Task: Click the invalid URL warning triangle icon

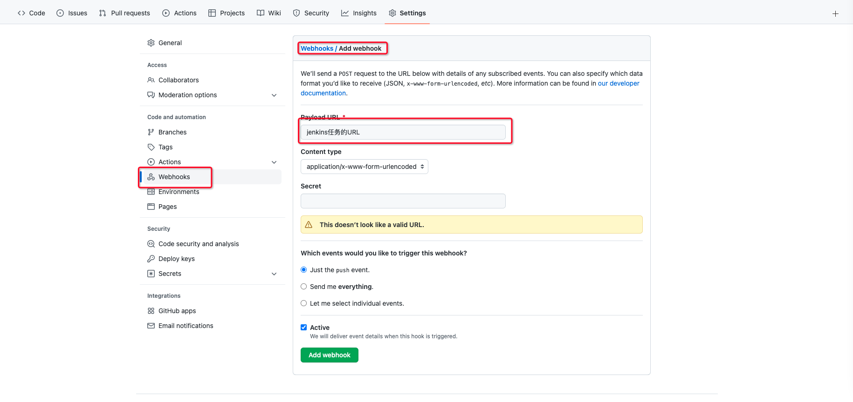Action: pyautogui.click(x=309, y=225)
